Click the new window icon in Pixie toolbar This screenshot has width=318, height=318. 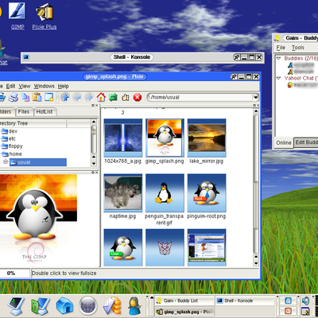[48, 97]
